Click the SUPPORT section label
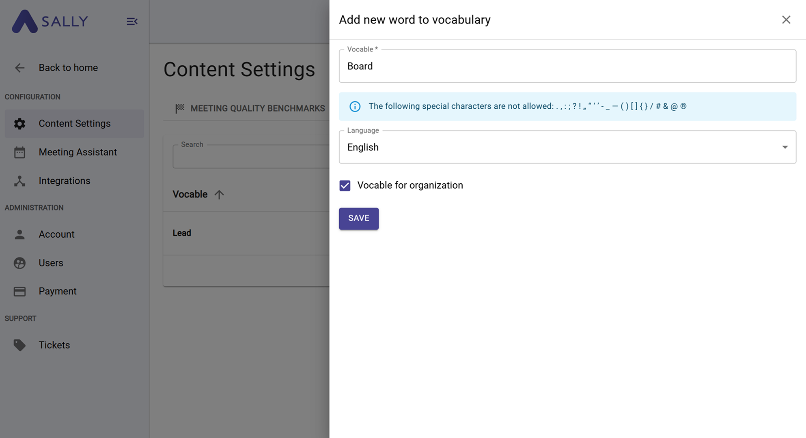 [20, 318]
